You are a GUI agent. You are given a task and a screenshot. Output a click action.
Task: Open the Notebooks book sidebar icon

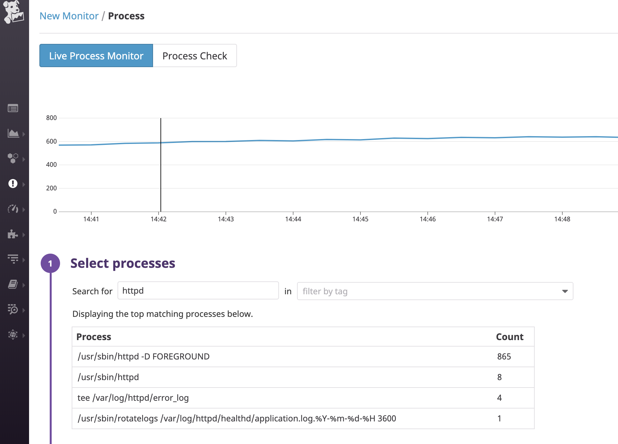[x=13, y=284]
